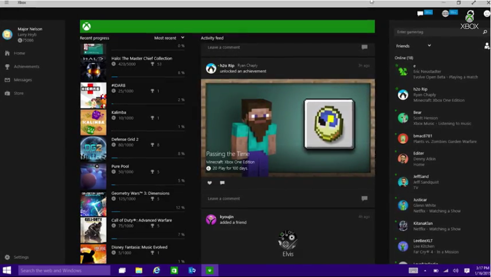The height and width of the screenshot is (277, 491).
Task: Select Geometry Wars 3: Dimensions title
Action: [140, 193]
